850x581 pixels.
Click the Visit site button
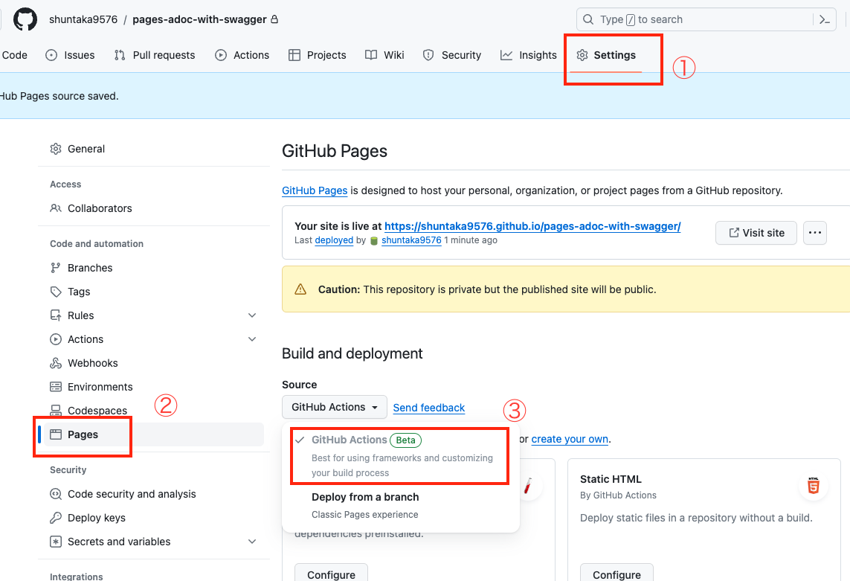point(756,232)
